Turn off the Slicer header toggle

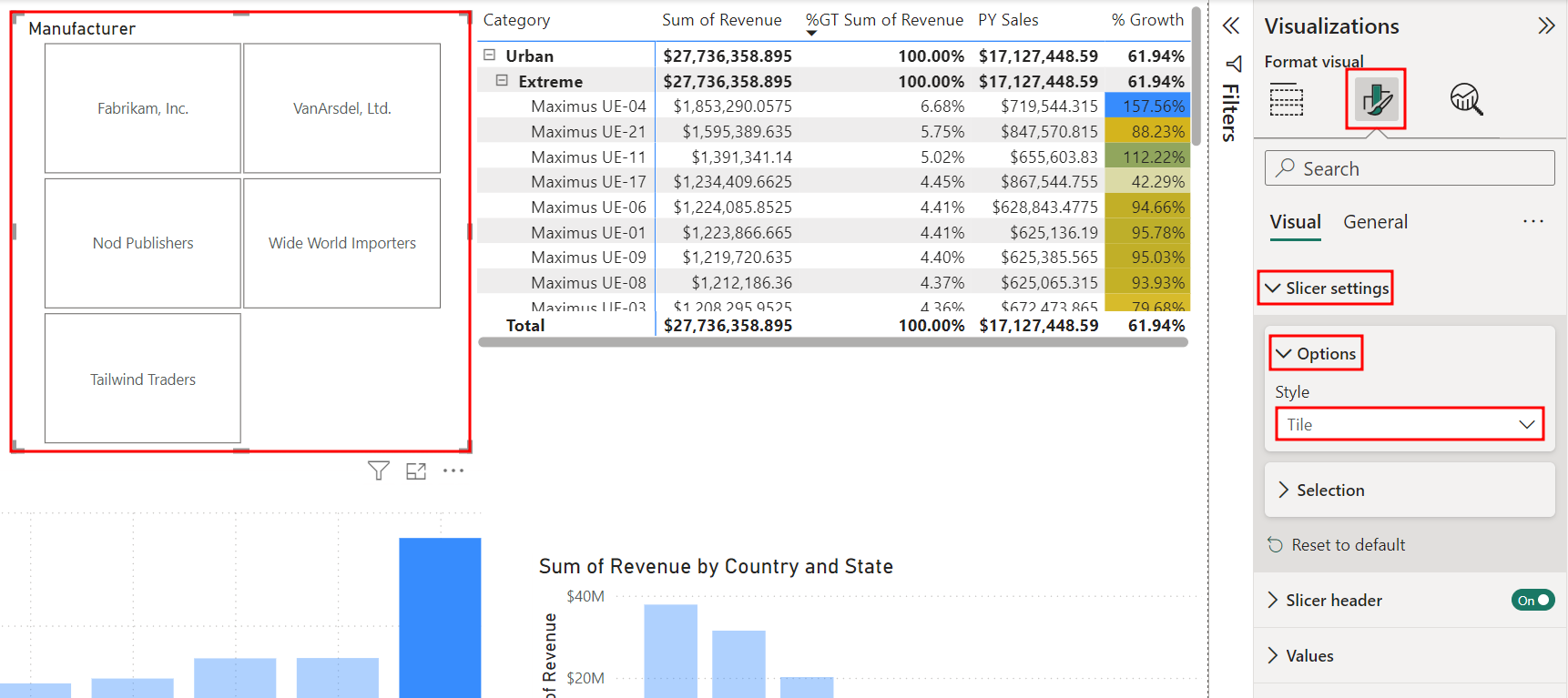(1533, 600)
